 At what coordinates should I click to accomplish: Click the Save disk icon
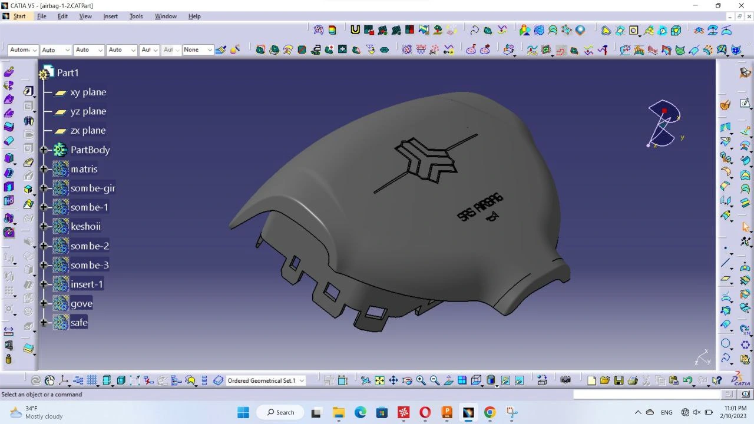619,380
